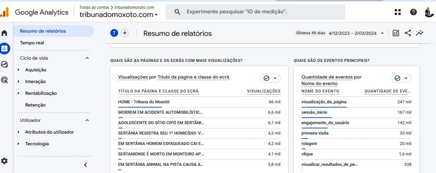
Task: Open the date range dropdown
Action: pos(382,33)
